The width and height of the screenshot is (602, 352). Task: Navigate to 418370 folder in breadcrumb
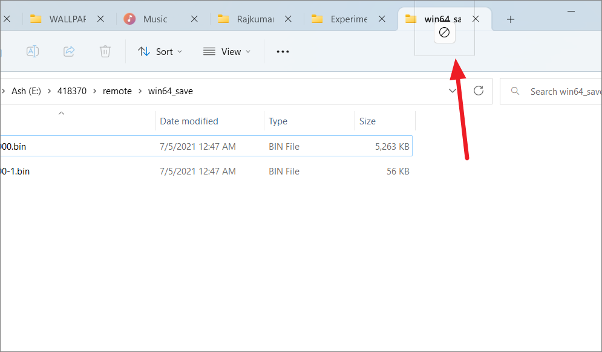coord(72,91)
